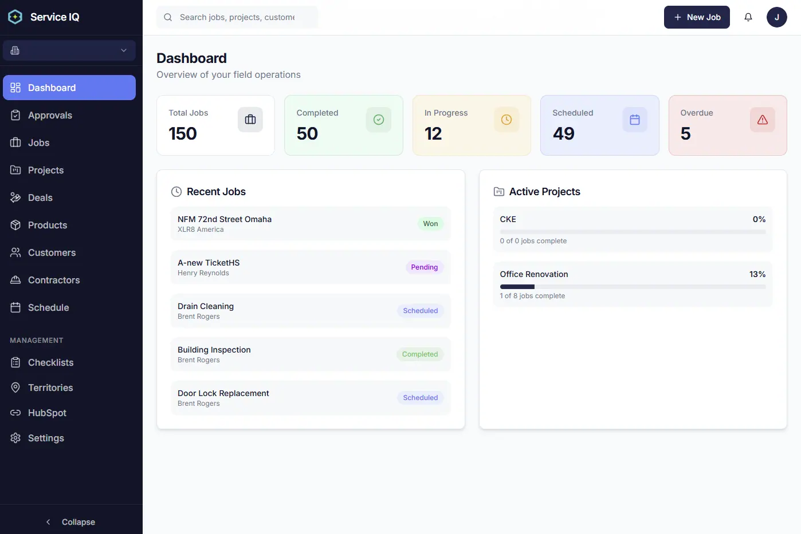Click the Deals handshake icon in sidebar
The width and height of the screenshot is (801, 534).
tap(15, 197)
